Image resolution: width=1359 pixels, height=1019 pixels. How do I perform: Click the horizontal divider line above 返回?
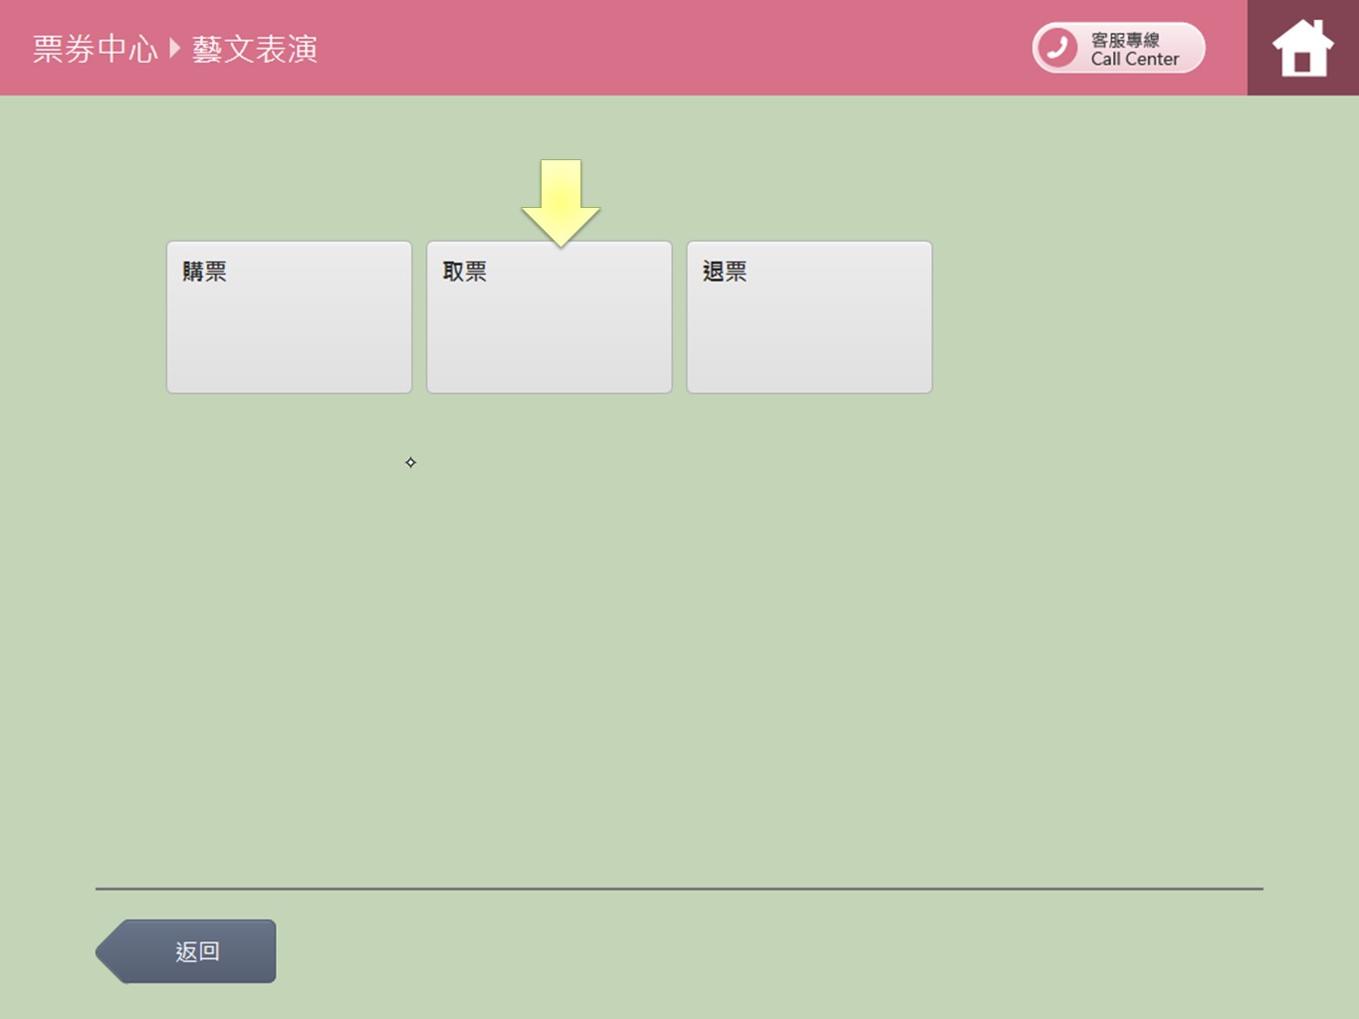(679, 889)
